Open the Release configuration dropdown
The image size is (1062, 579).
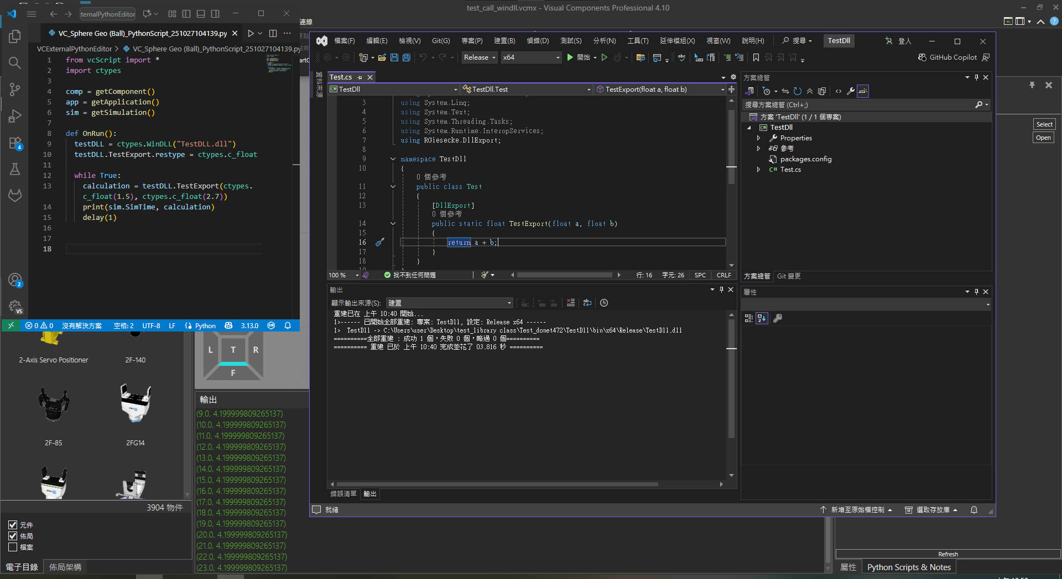(480, 57)
